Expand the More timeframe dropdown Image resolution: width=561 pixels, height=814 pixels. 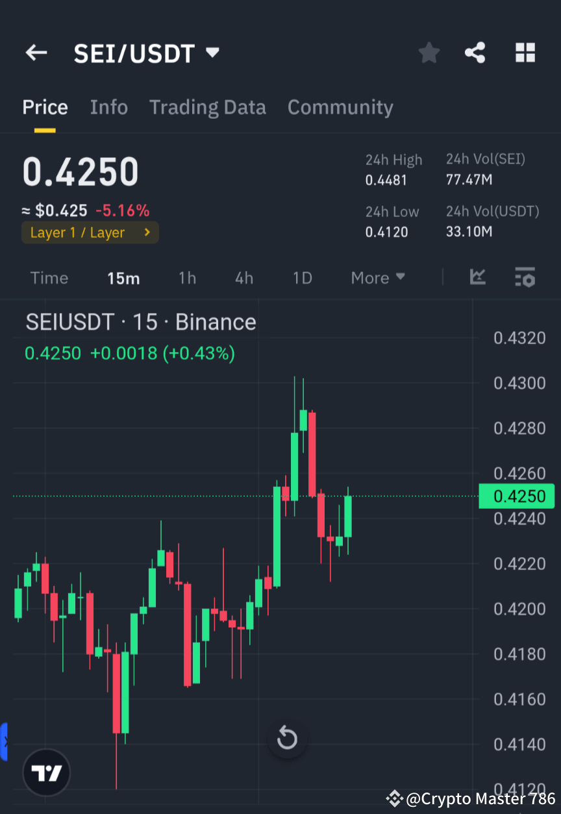377,277
